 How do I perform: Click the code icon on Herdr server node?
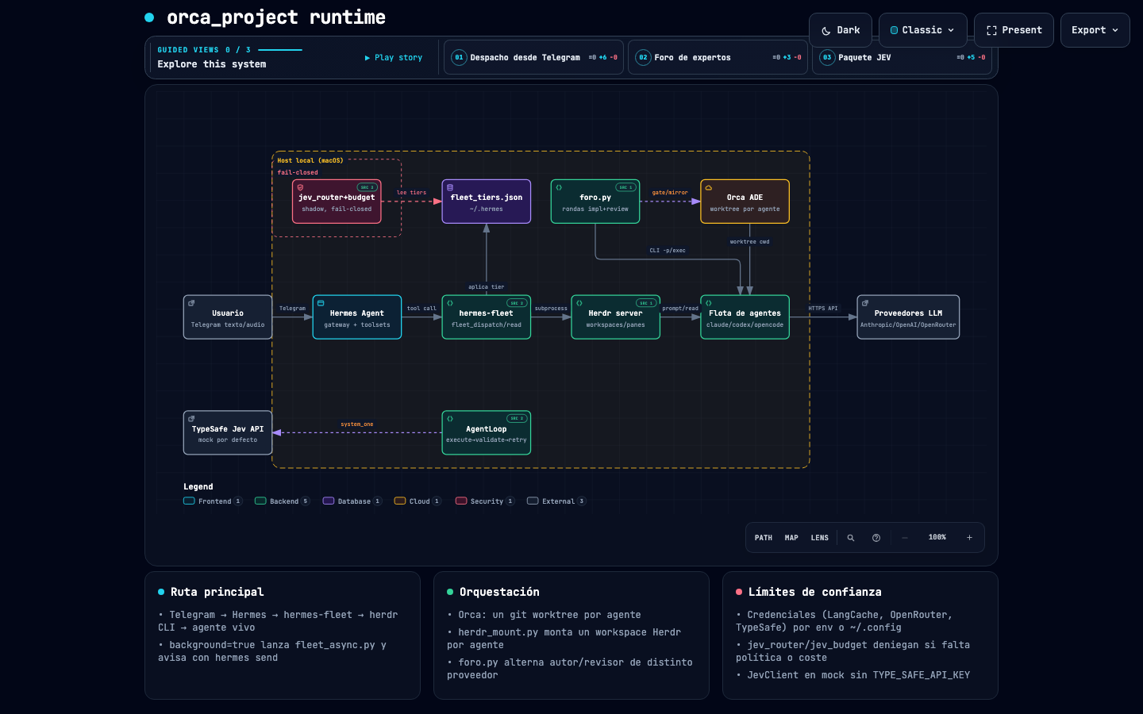[579, 303]
